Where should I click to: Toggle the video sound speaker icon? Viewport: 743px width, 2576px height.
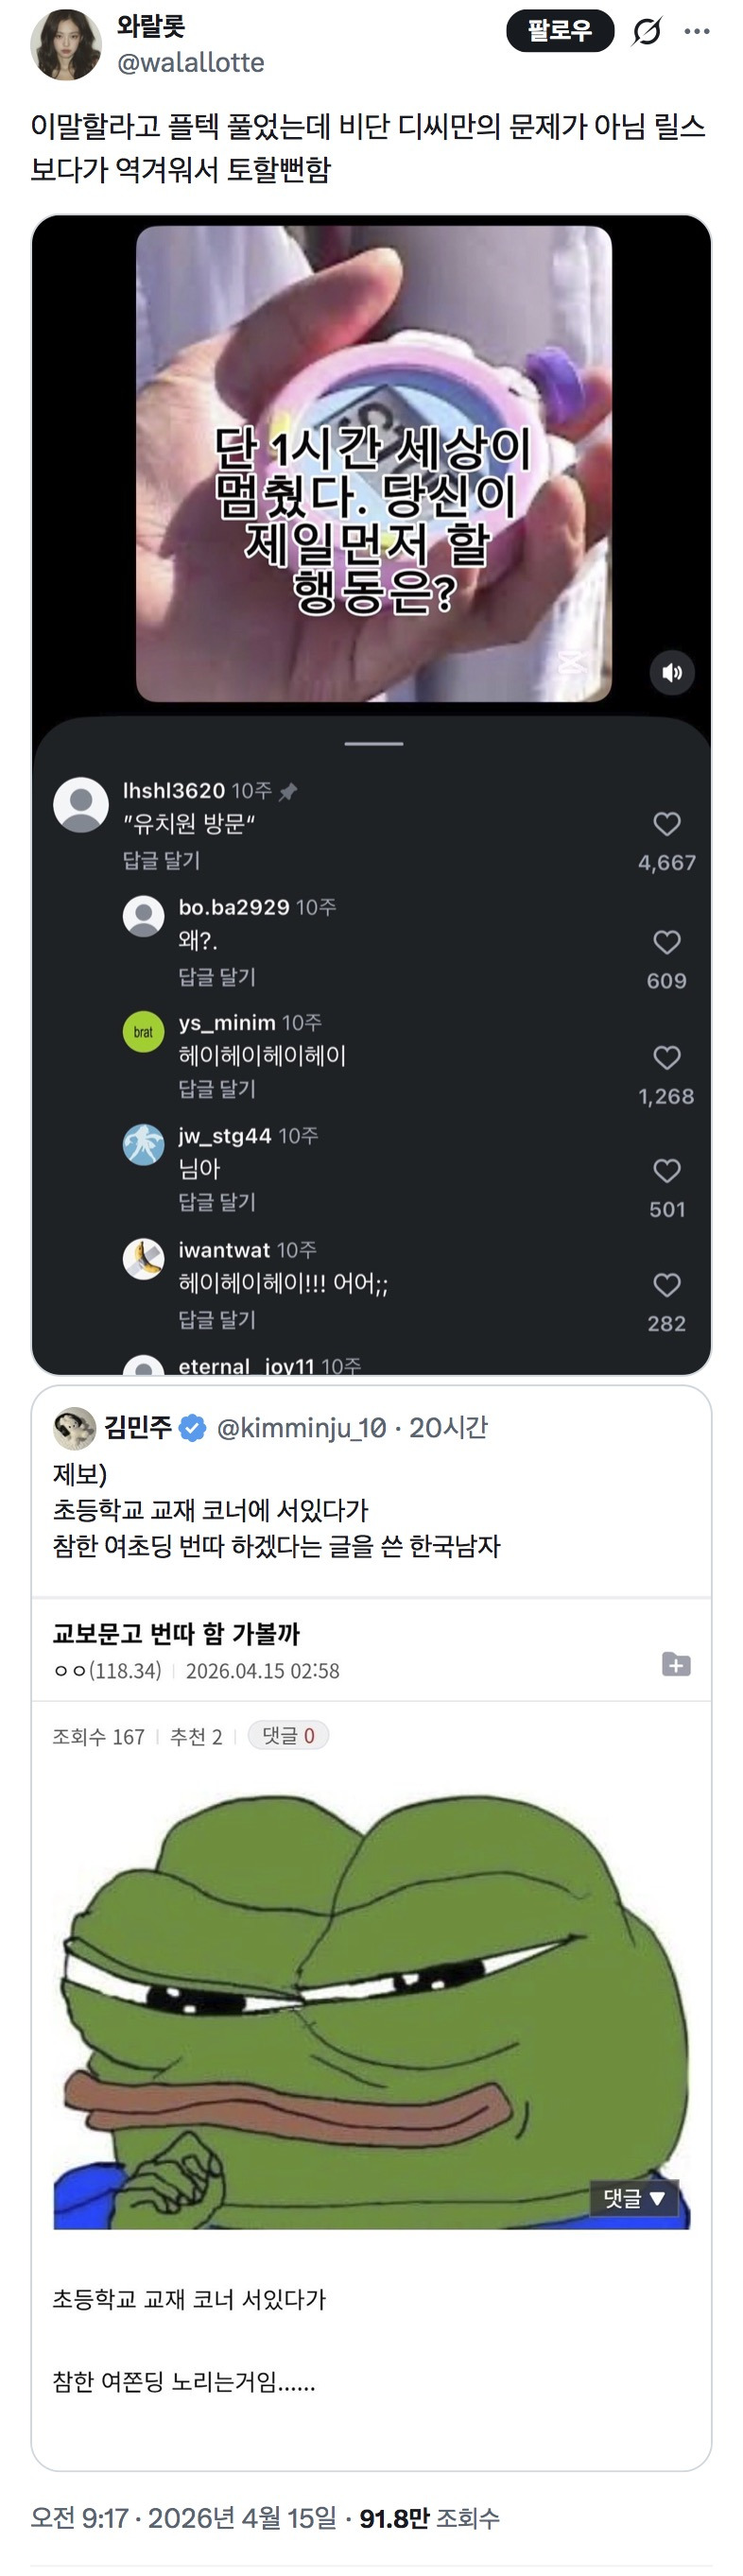(x=672, y=673)
